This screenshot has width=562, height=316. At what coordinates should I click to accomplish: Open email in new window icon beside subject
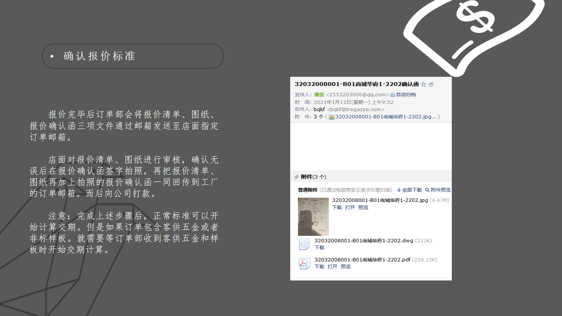click(x=431, y=85)
